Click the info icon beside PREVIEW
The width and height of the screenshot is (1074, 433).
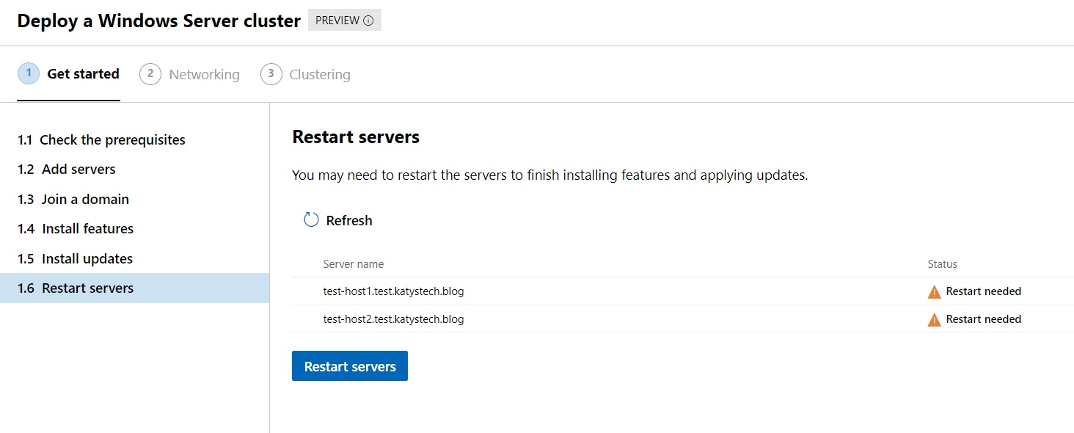point(368,21)
